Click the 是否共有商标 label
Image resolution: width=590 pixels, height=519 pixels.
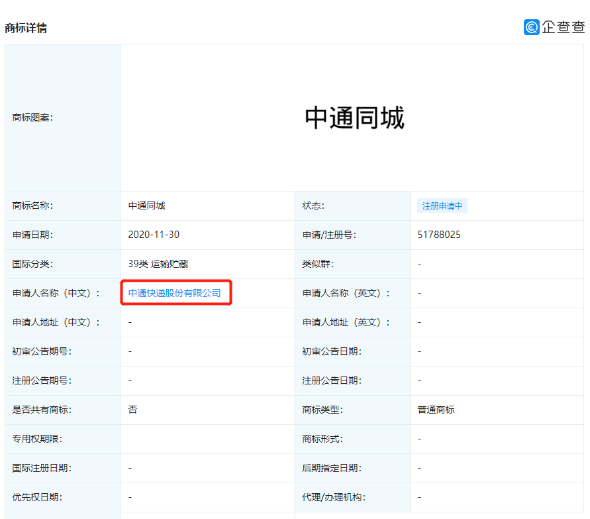(42, 410)
